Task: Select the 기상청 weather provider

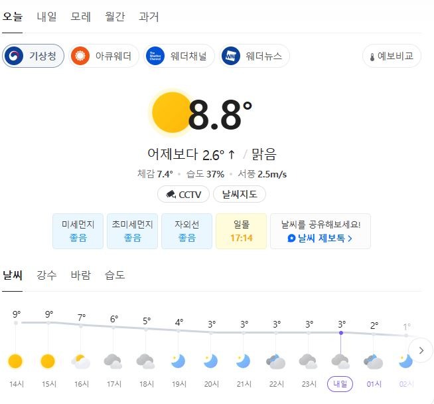Action: click(x=33, y=56)
